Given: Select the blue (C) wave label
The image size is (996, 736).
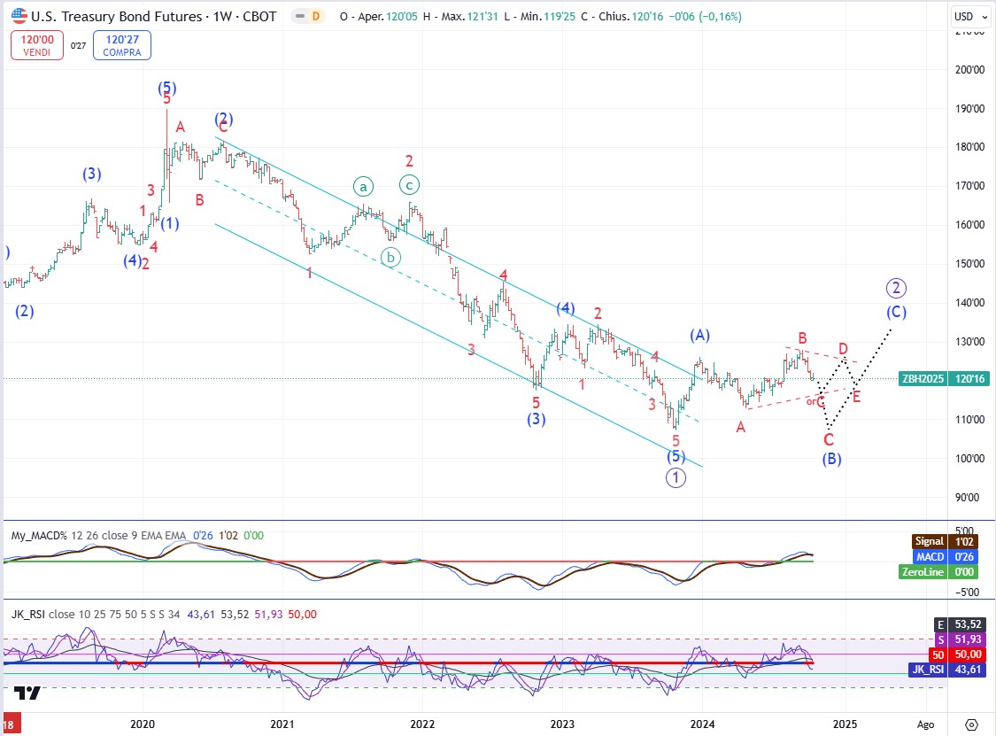Looking at the screenshot, I should click(896, 312).
